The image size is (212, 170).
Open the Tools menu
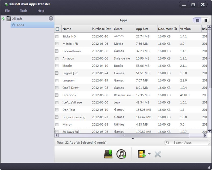tap(23, 11)
